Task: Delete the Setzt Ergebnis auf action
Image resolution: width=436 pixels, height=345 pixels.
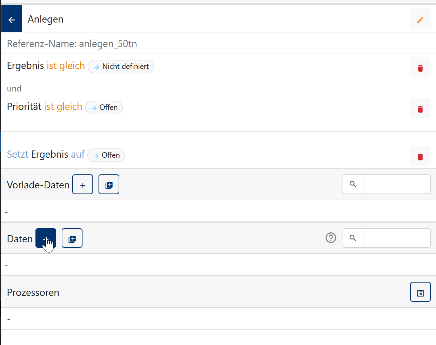Action: tap(420, 156)
